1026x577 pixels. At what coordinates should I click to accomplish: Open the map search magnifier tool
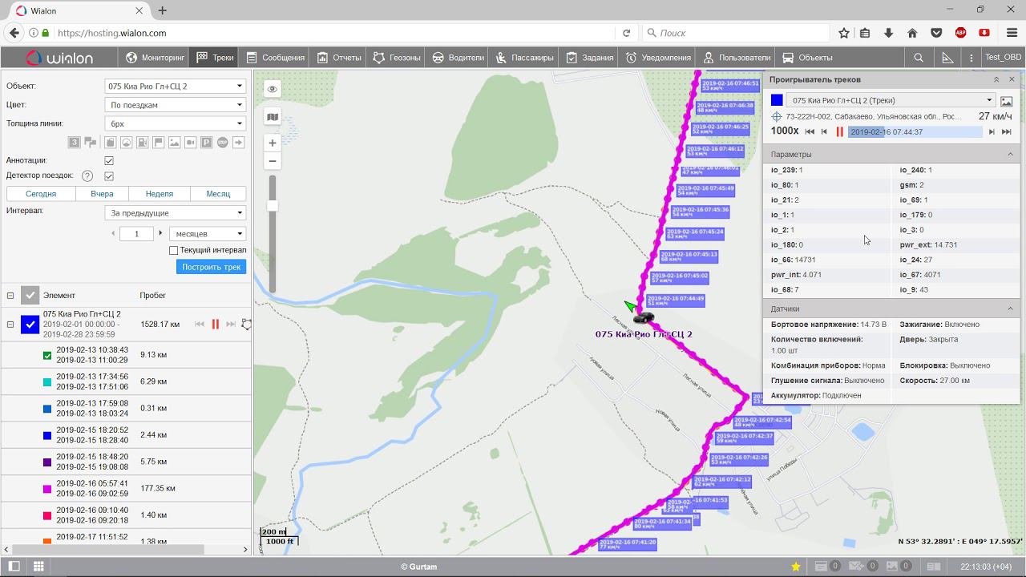point(919,58)
